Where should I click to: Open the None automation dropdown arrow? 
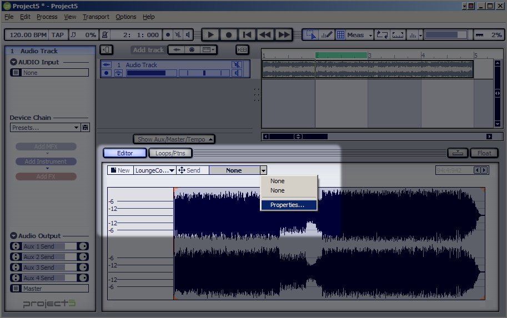[x=264, y=170]
